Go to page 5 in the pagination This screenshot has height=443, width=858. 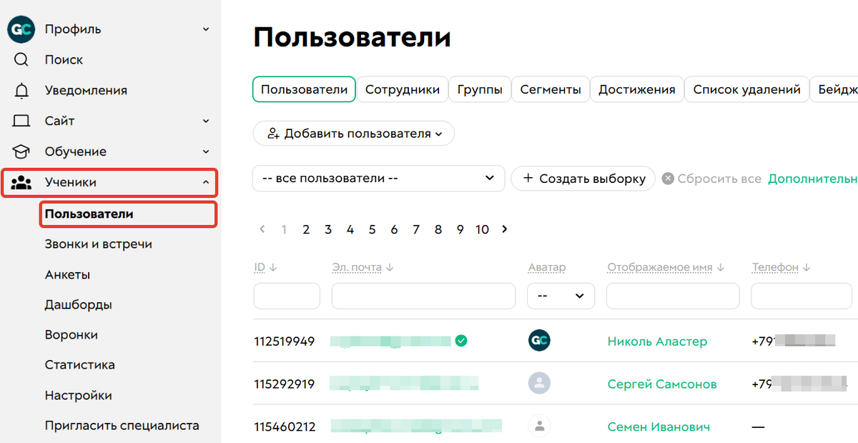click(372, 229)
